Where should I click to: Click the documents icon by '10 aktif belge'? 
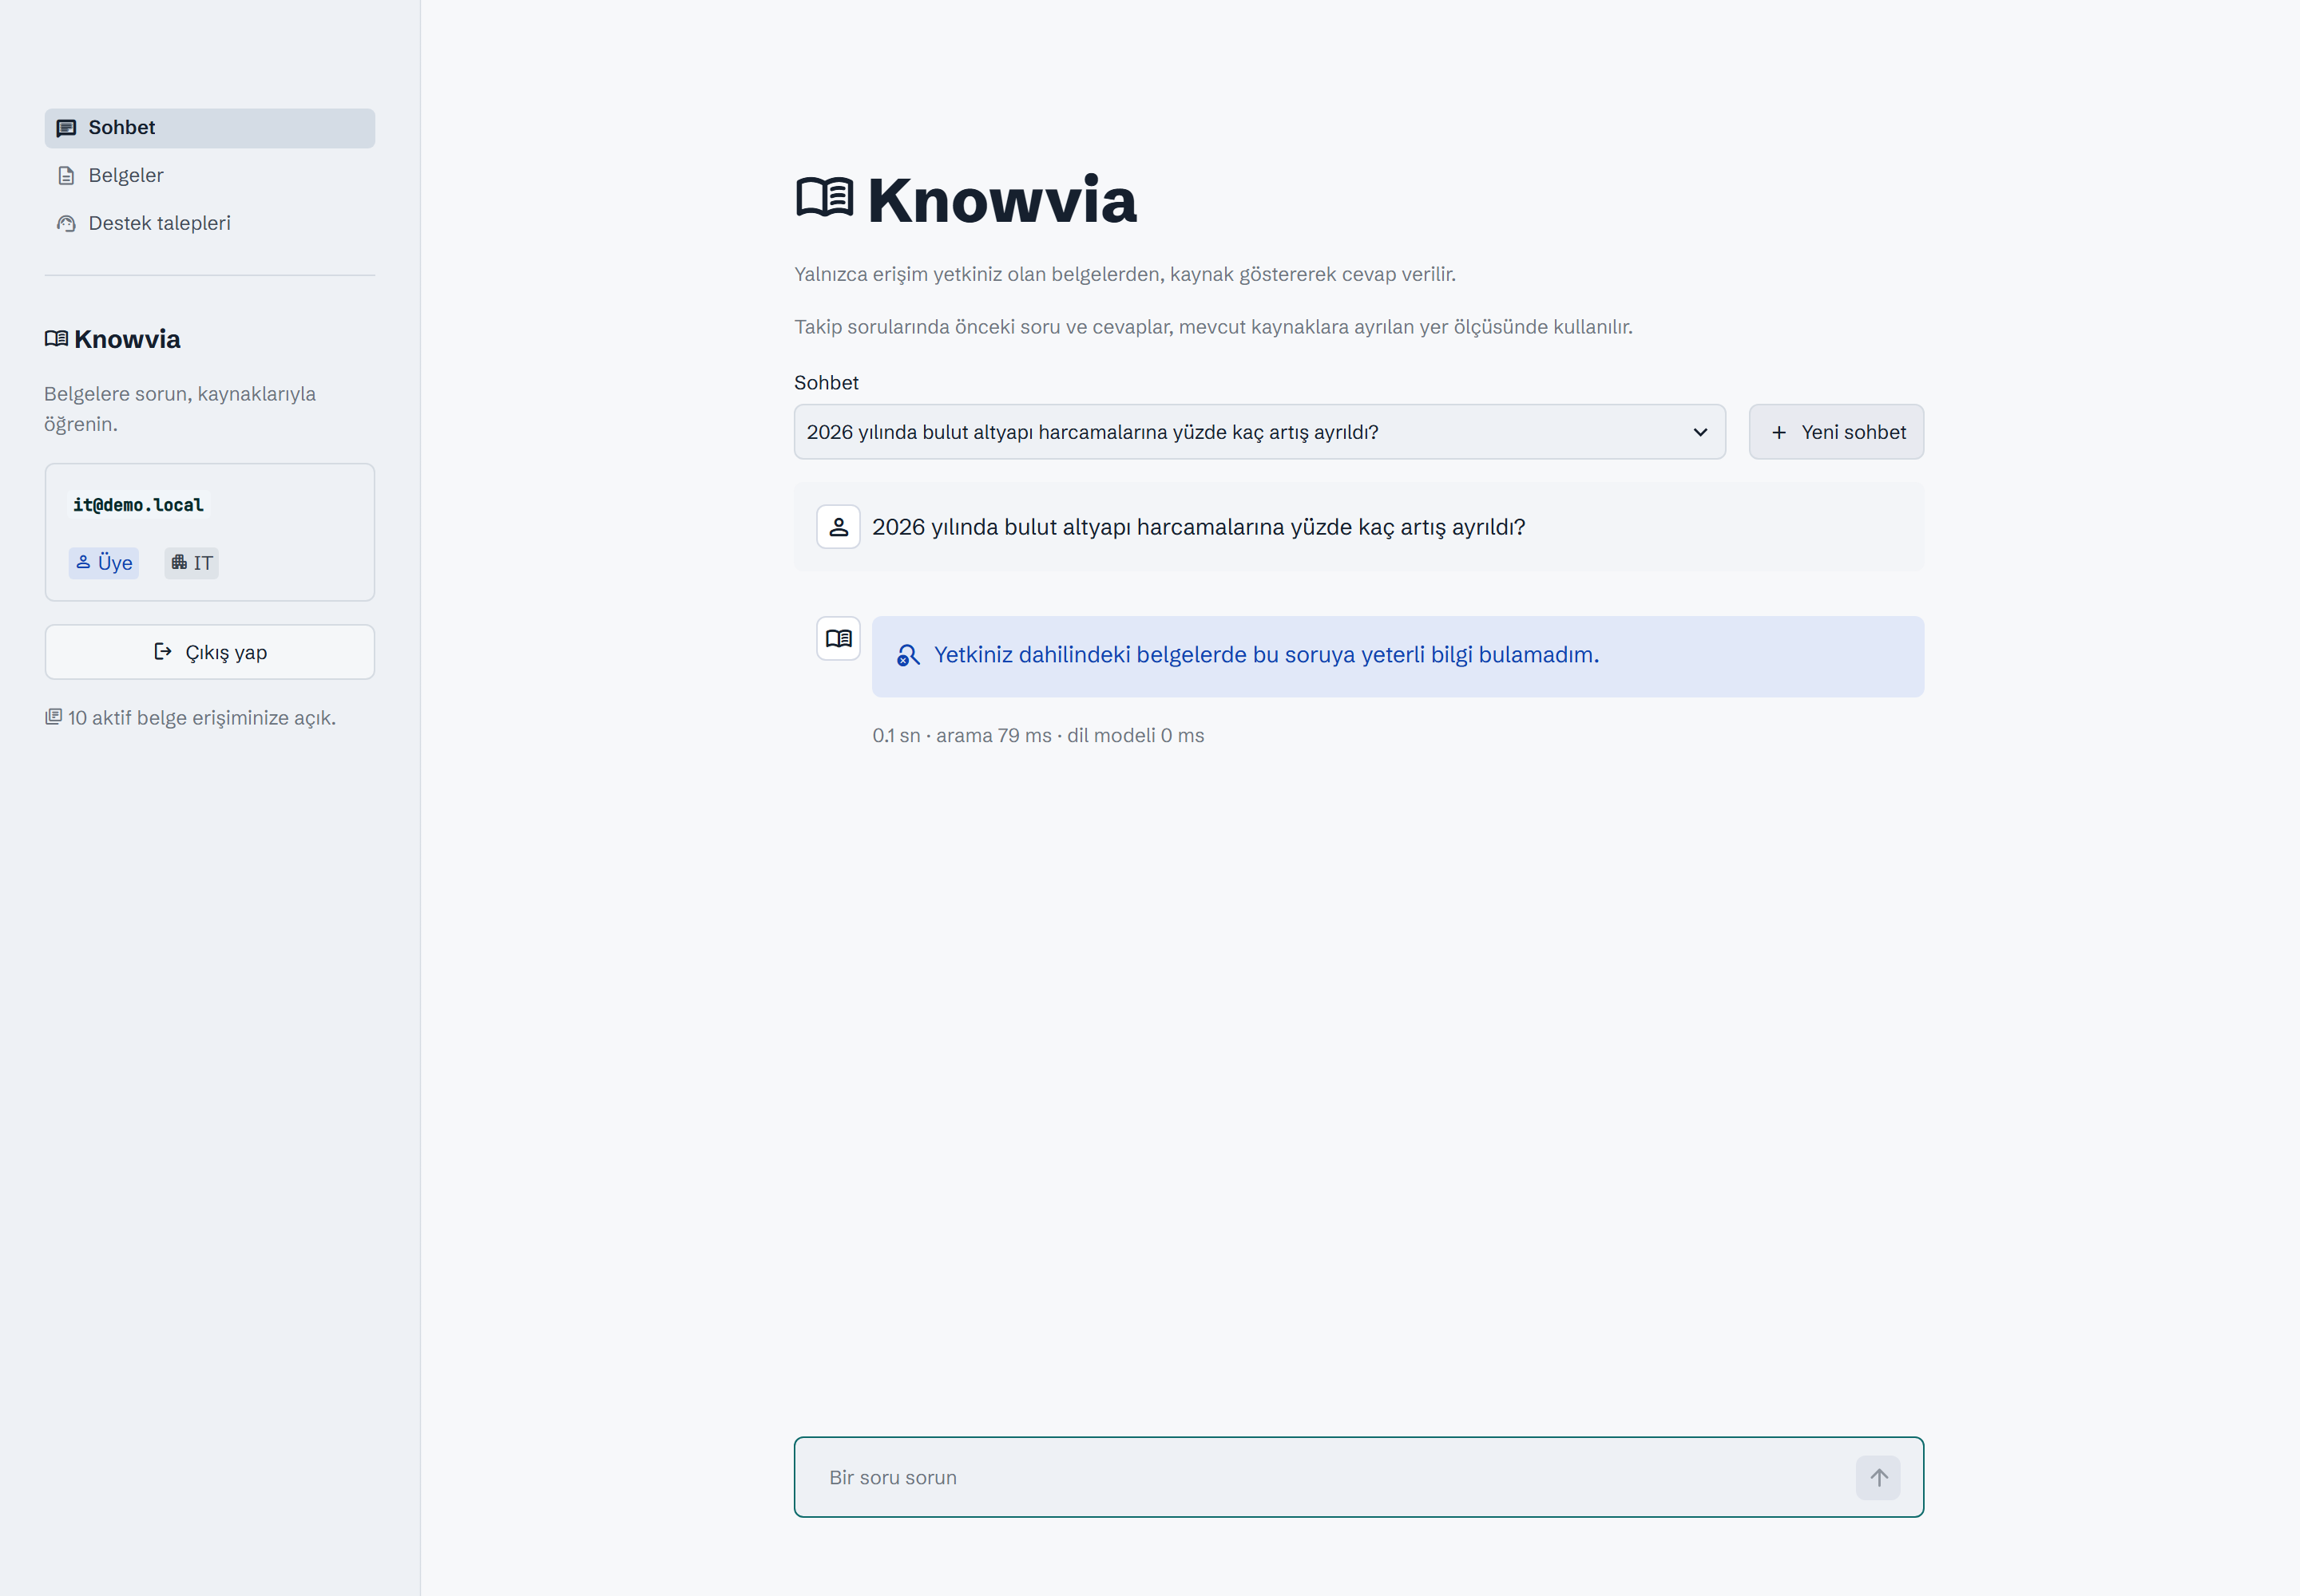pyautogui.click(x=54, y=717)
